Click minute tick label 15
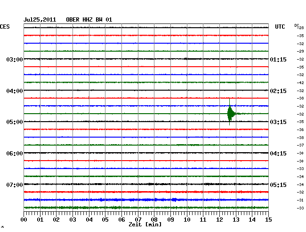 (x=268, y=219)
